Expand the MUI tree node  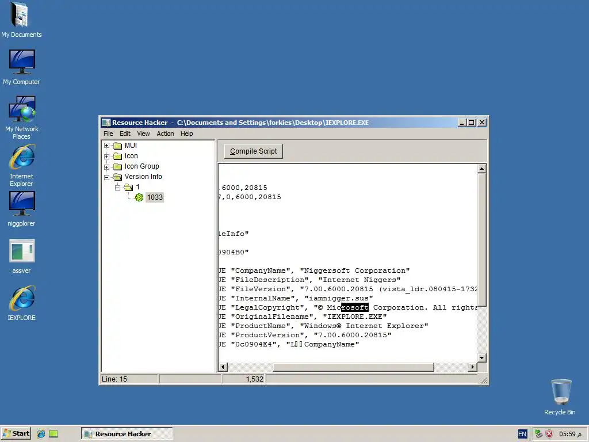click(106, 146)
